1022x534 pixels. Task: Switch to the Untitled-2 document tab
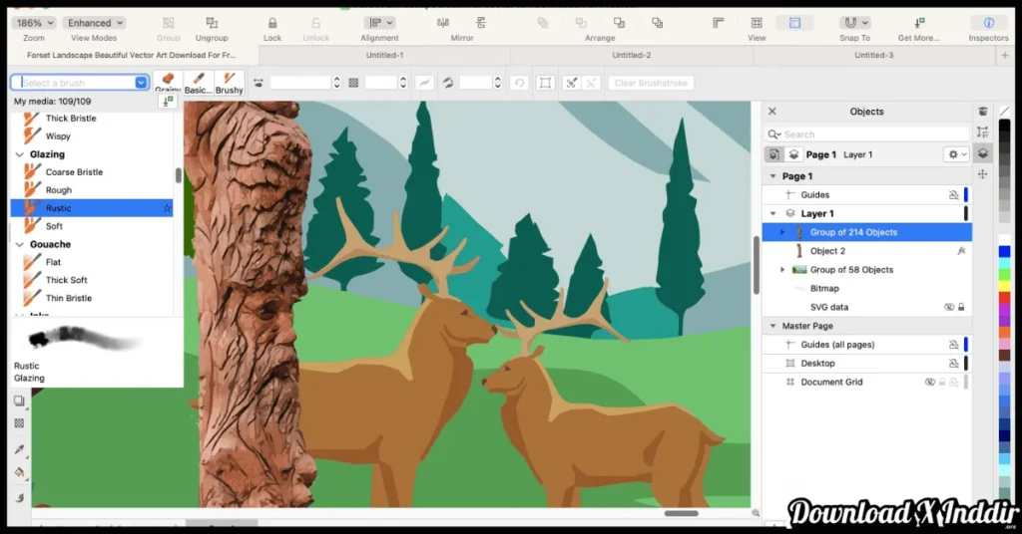click(x=632, y=55)
